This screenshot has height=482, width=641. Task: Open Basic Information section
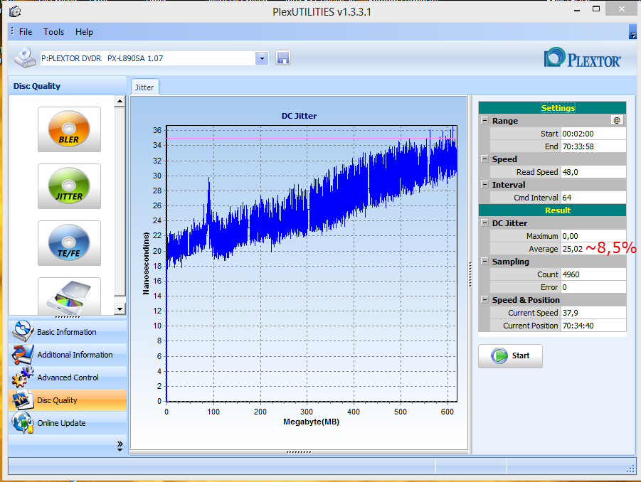68,332
